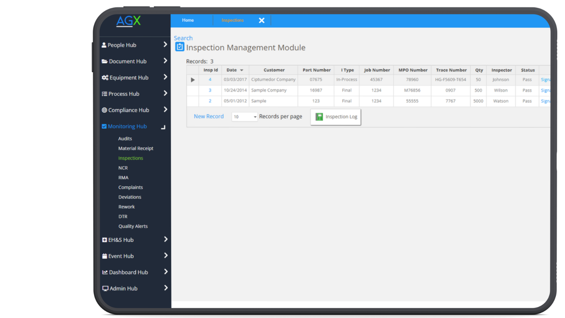The width and height of the screenshot is (565, 318).
Task: Collapse the Monitoring Hub section
Action: 163,127
